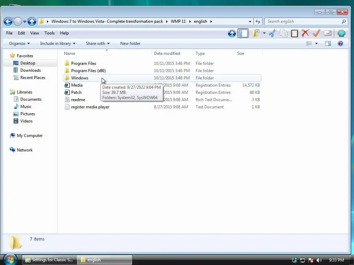Open Recent Places in the sidebar
Viewport: 354px width, 265px height.
click(33, 78)
